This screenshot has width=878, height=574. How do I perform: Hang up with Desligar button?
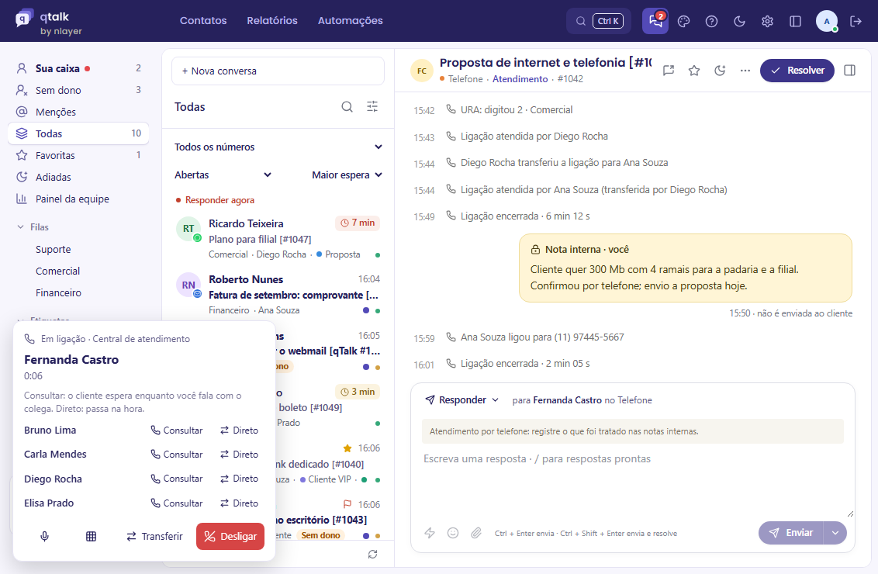pyautogui.click(x=230, y=537)
